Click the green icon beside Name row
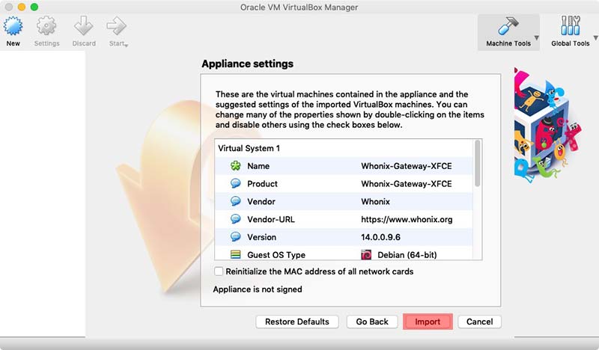Viewport: 599px width, 350px height. click(x=236, y=166)
